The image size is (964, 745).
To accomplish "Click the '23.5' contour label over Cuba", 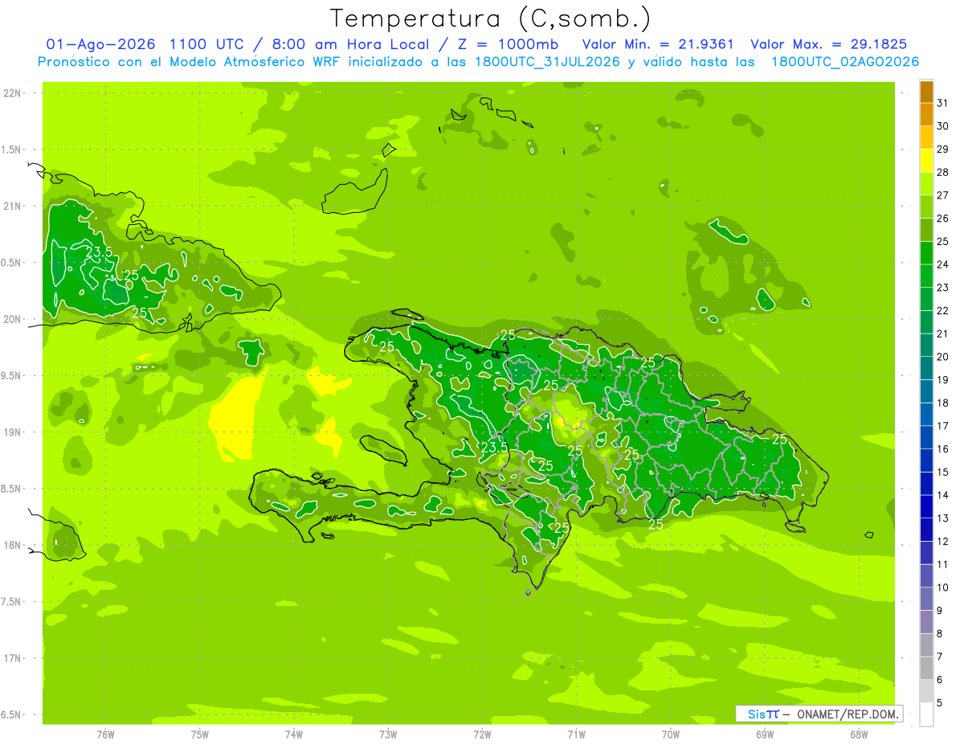I will pos(99,252).
